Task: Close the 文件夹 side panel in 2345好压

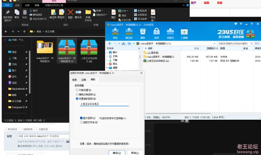Action: [x=139, y=48]
